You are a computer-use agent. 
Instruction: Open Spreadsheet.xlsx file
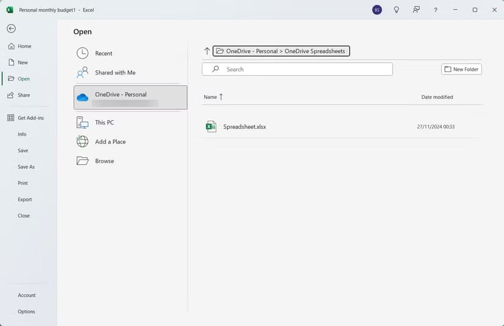click(x=342, y=127)
